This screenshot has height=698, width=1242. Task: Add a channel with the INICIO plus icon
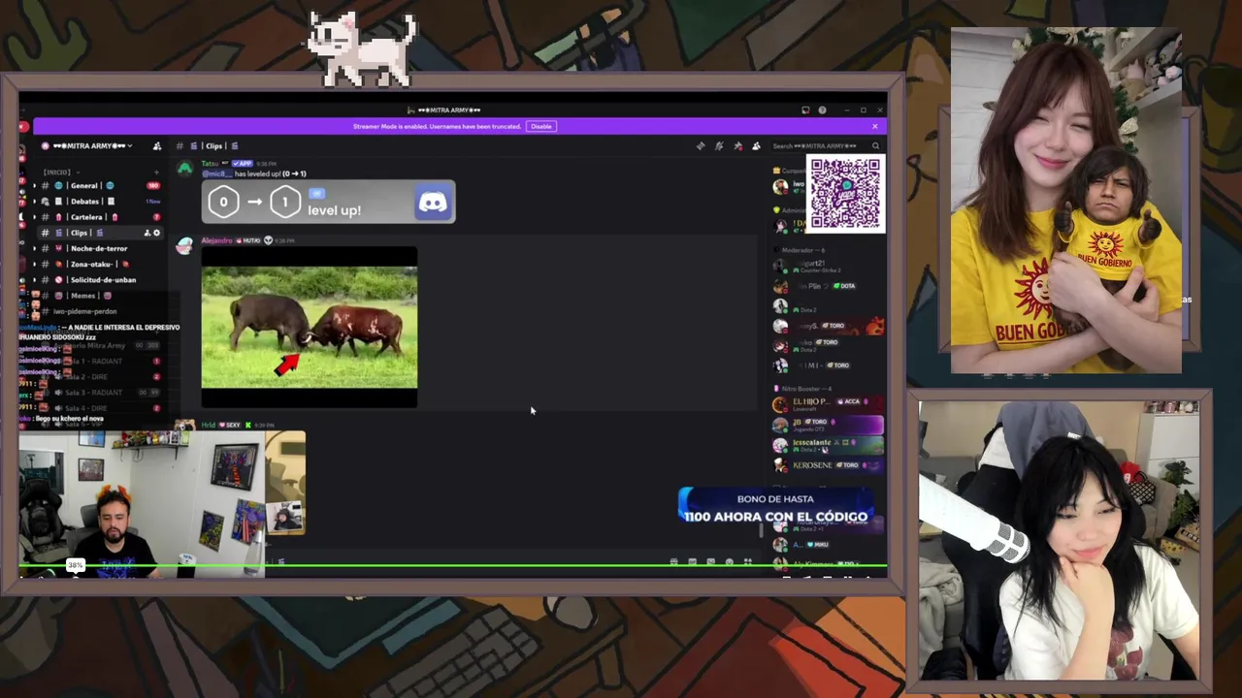tap(156, 172)
